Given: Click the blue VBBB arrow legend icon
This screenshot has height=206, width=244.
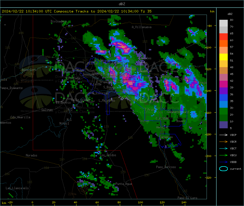Looking at the screenshot, I should [x=223, y=162].
